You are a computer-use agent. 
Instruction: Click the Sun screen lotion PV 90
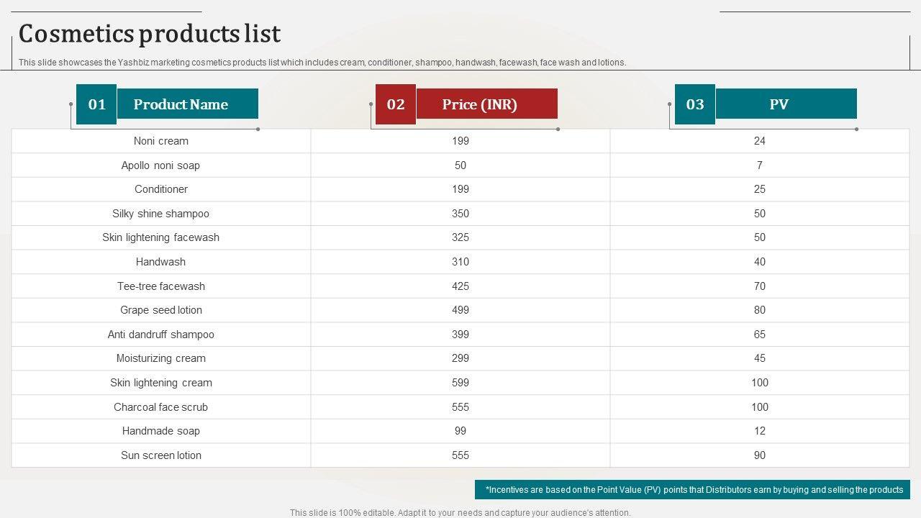click(760, 455)
